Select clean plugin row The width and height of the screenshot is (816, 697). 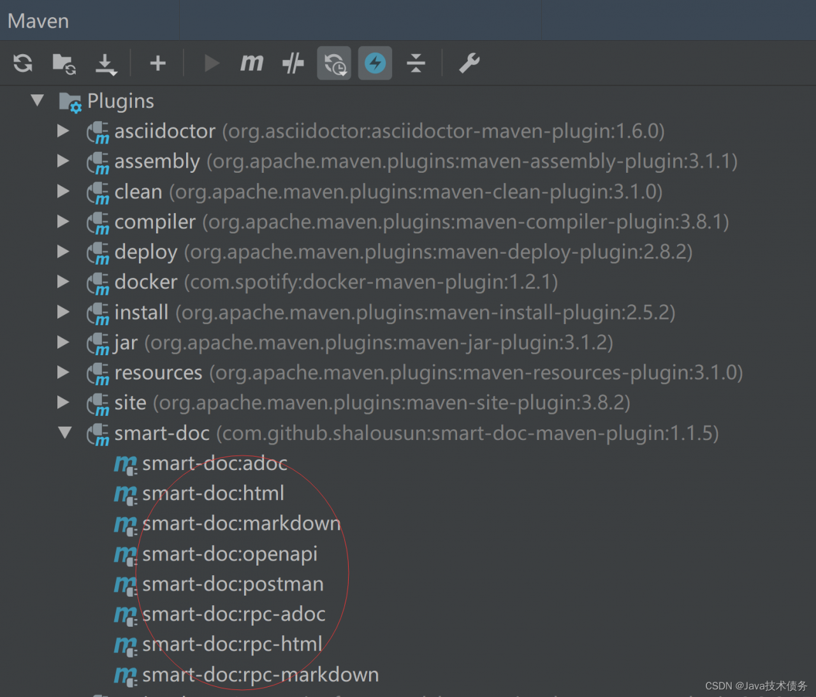(408, 191)
